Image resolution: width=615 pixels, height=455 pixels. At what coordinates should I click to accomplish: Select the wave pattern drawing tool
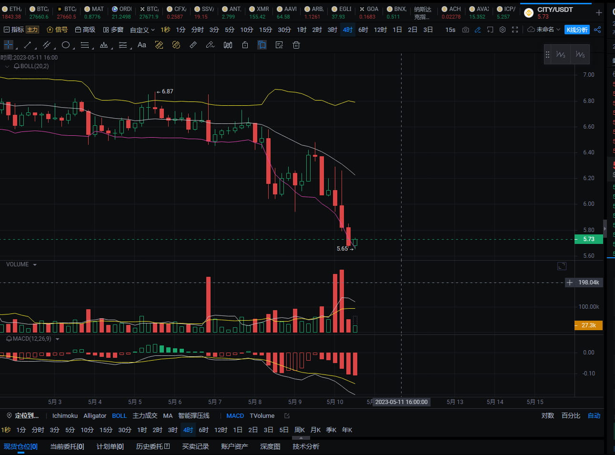pyautogui.click(x=104, y=45)
